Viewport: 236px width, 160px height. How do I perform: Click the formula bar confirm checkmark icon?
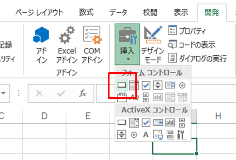click(61, 93)
